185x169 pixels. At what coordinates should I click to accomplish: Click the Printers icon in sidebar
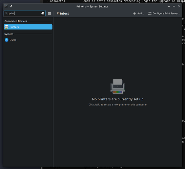(x=7, y=27)
